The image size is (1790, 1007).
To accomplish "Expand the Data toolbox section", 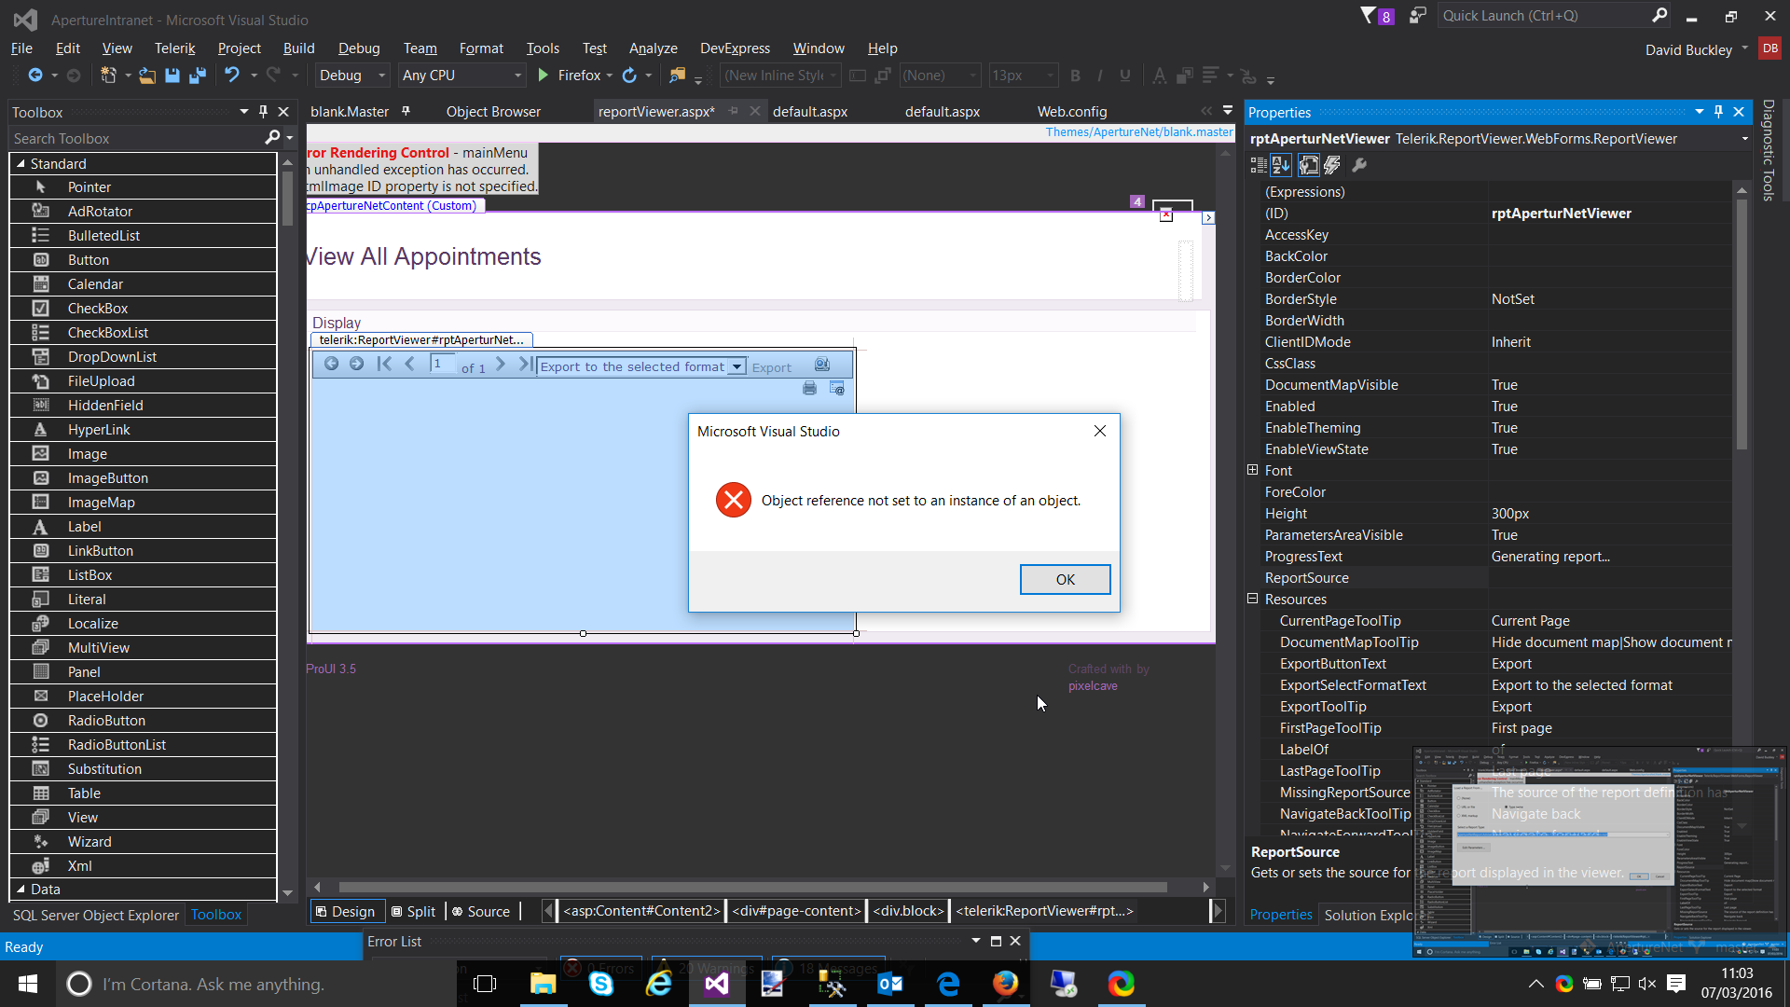I will tap(21, 889).
